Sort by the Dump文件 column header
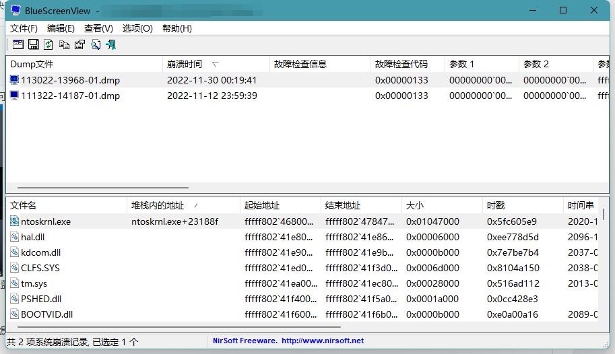Image resolution: width=615 pixels, height=354 pixels. [x=84, y=64]
